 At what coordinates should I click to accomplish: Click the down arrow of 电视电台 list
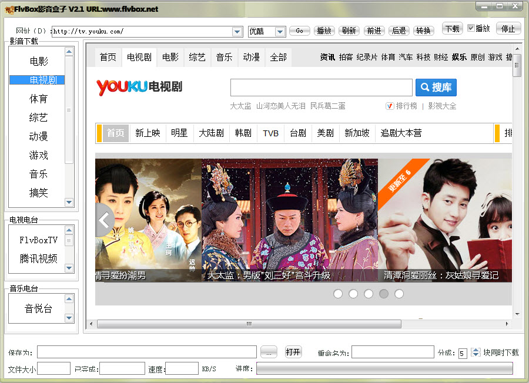(69, 268)
